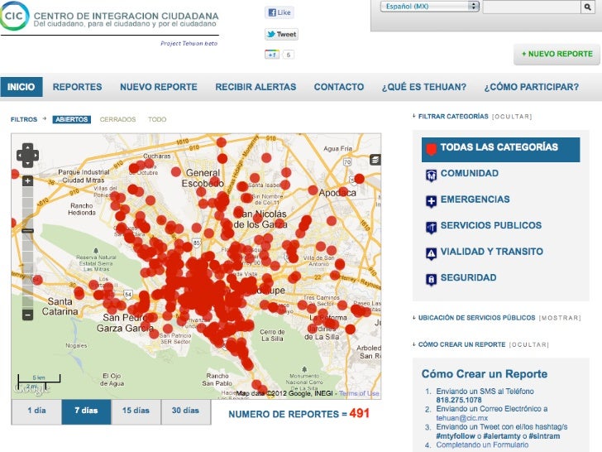Select the Todo filter
Screen dimensions: 602x452
(x=157, y=119)
